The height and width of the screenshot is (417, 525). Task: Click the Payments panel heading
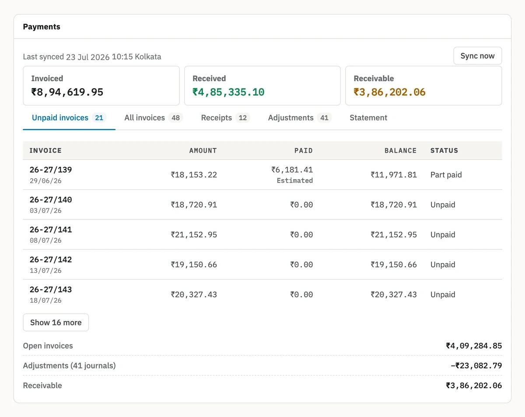tap(42, 27)
